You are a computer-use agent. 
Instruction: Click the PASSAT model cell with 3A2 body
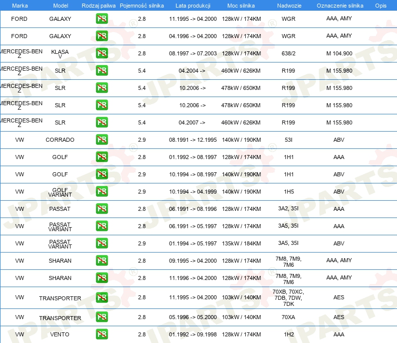60,209
